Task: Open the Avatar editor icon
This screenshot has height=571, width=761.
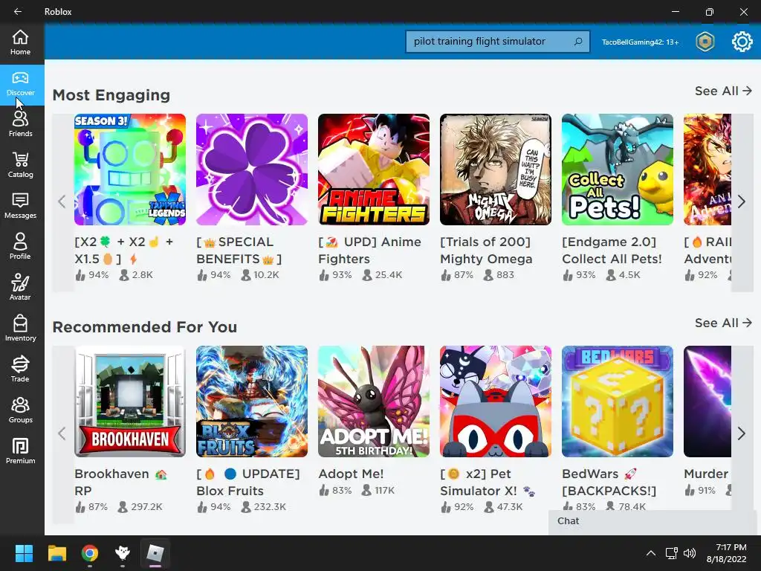Action: [20, 288]
